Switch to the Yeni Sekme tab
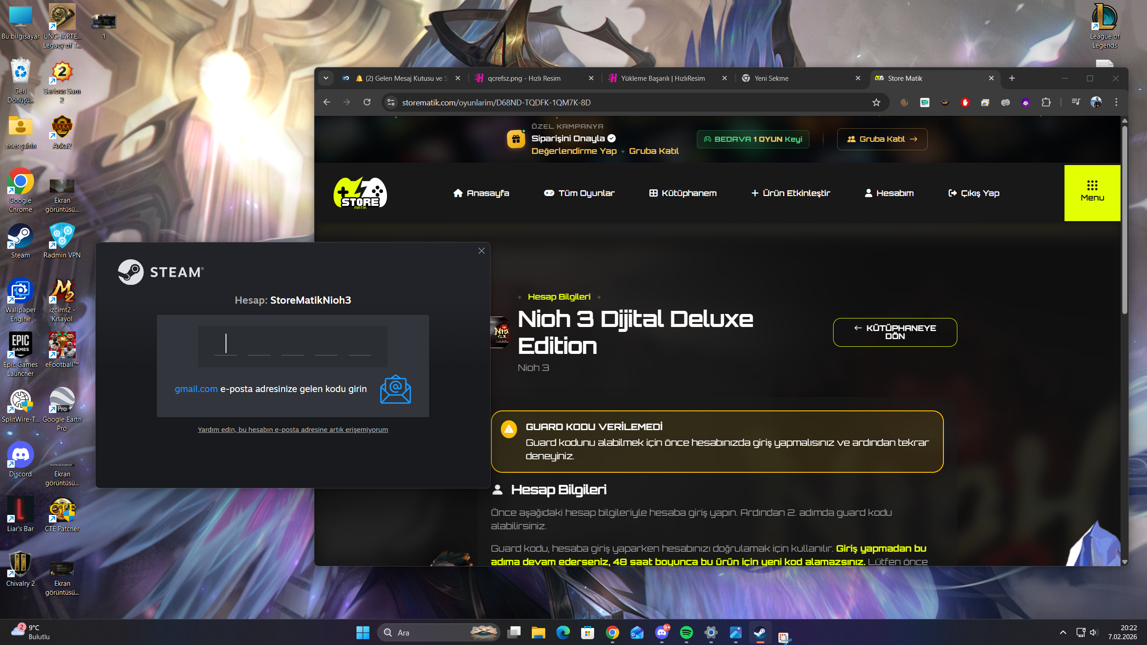The width and height of the screenshot is (1147, 645). [801, 78]
